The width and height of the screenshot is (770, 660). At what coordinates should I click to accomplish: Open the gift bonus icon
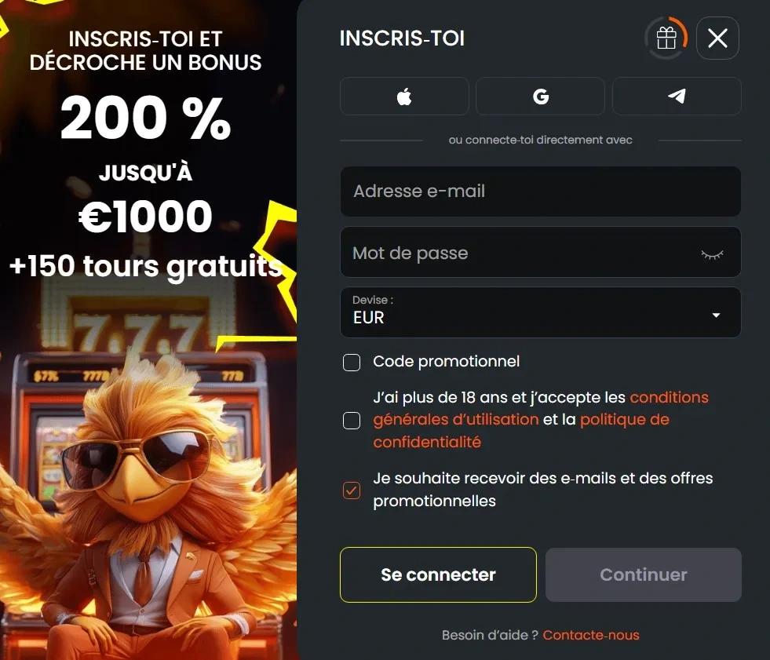click(x=666, y=38)
